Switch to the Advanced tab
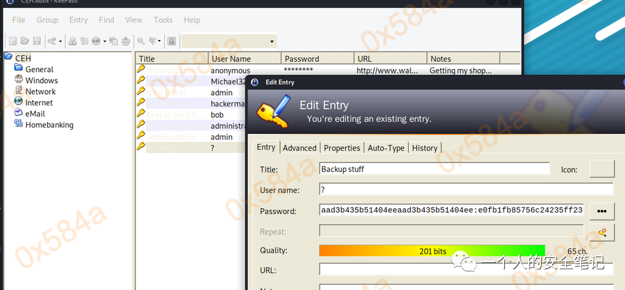This screenshot has height=290, width=625. pyautogui.click(x=300, y=148)
